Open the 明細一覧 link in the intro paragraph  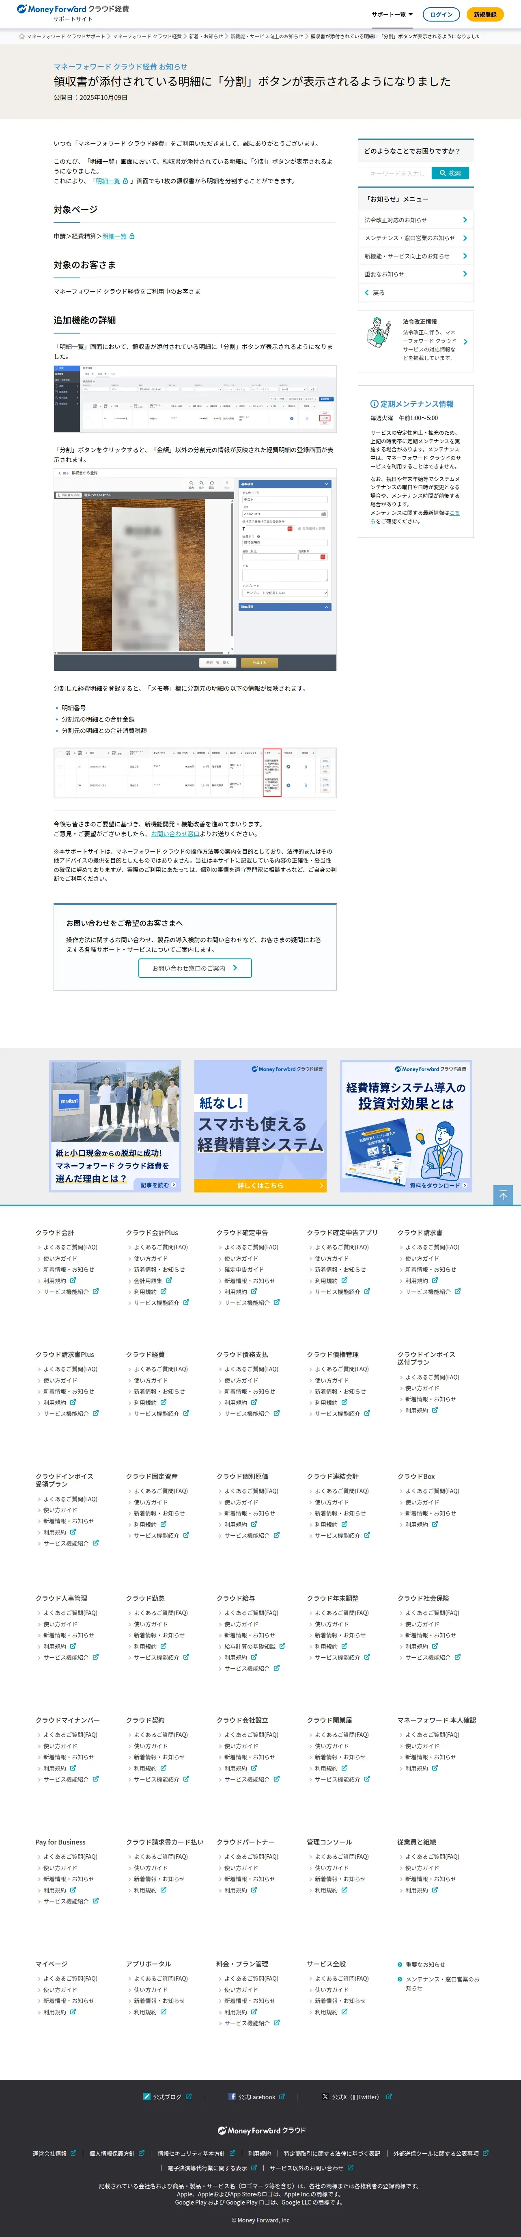[108, 182]
